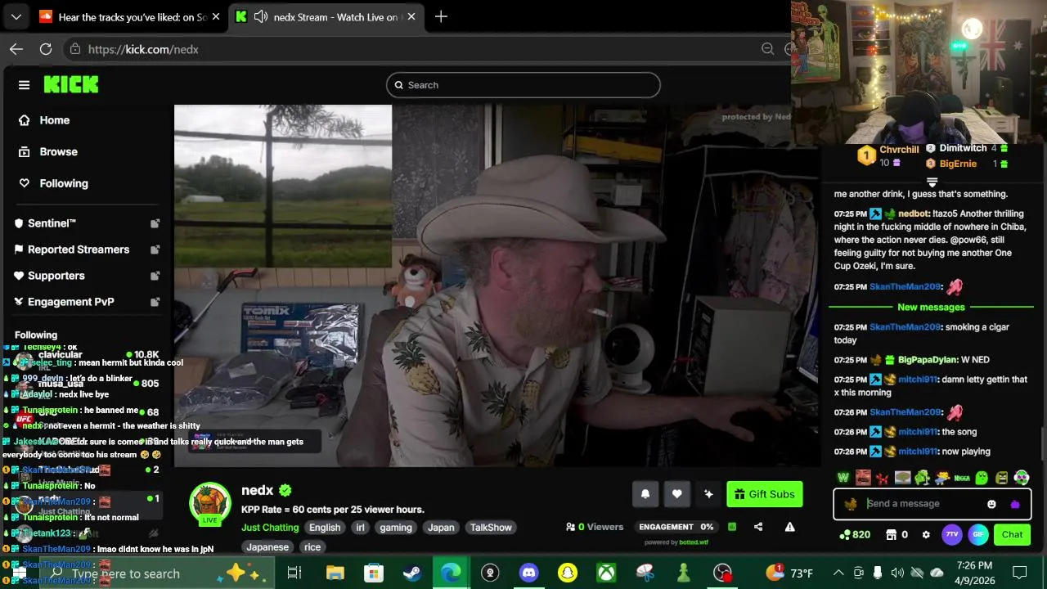Close the SoundCloud browser tab
The width and height of the screenshot is (1047, 589).
(216, 16)
